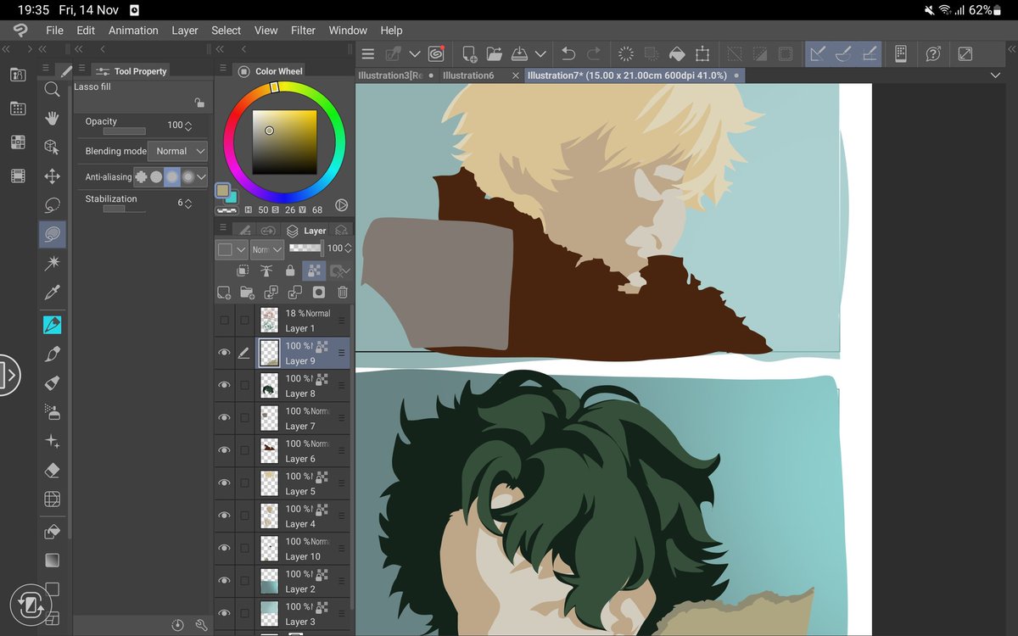
Task: Delete the selected layer via trash icon
Action: tap(343, 293)
